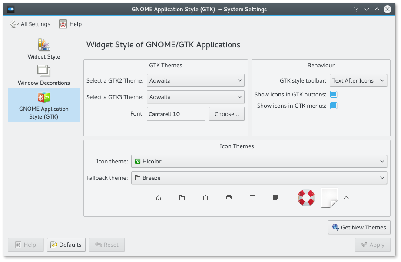Viewport: 401px width, 262px height.
Task: Click the Reset button
Action: tap(107, 245)
